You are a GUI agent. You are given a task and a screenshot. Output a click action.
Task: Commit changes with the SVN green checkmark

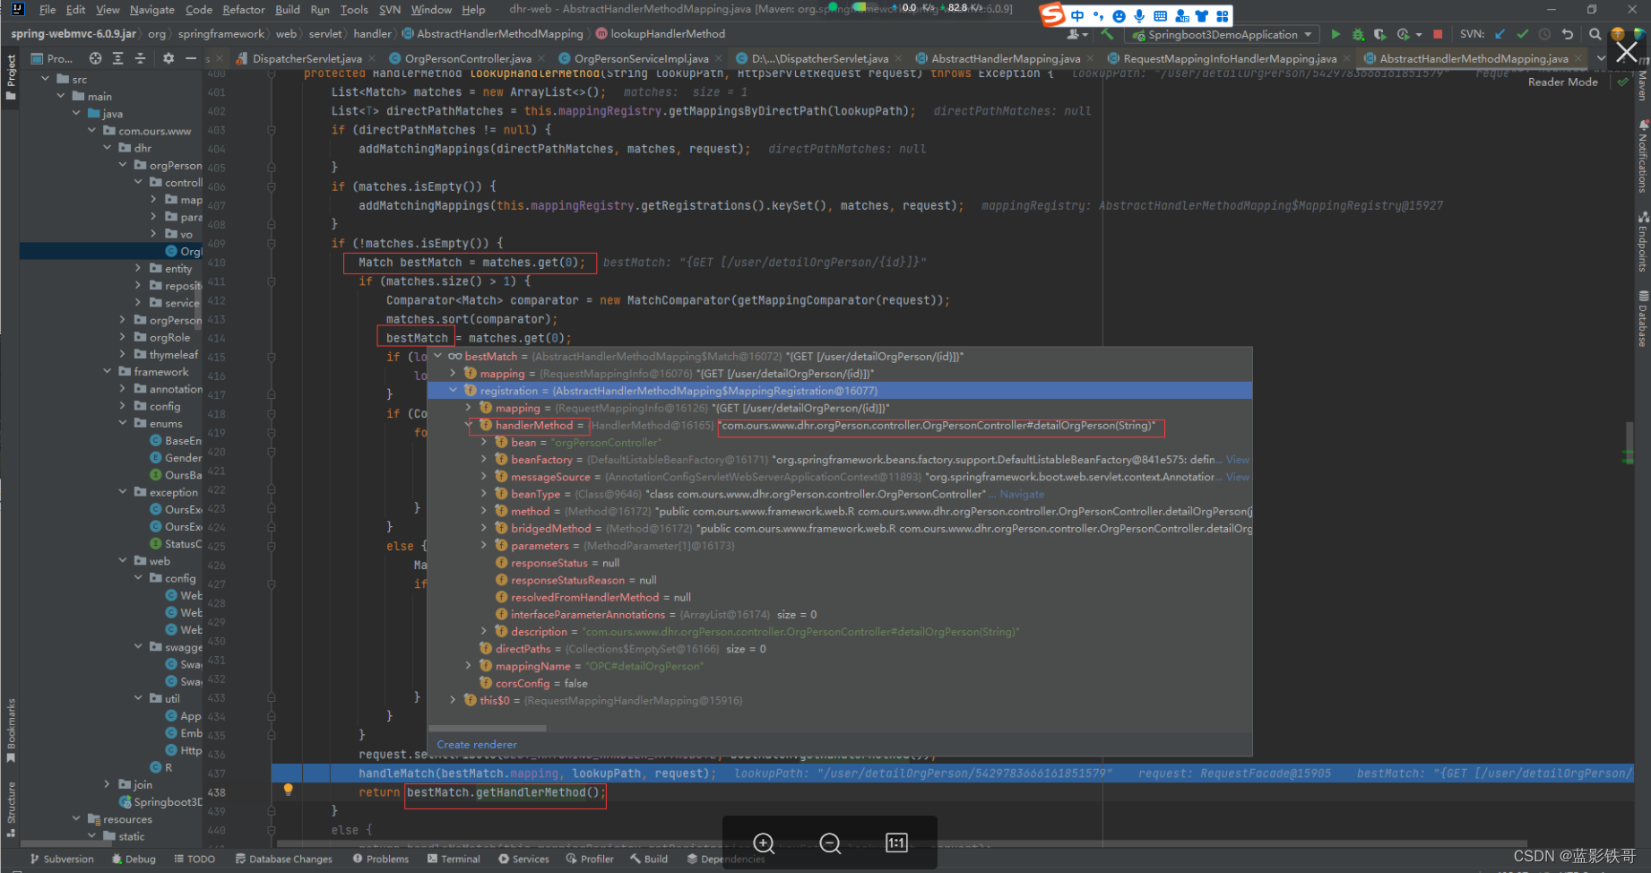pos(1522,34)
